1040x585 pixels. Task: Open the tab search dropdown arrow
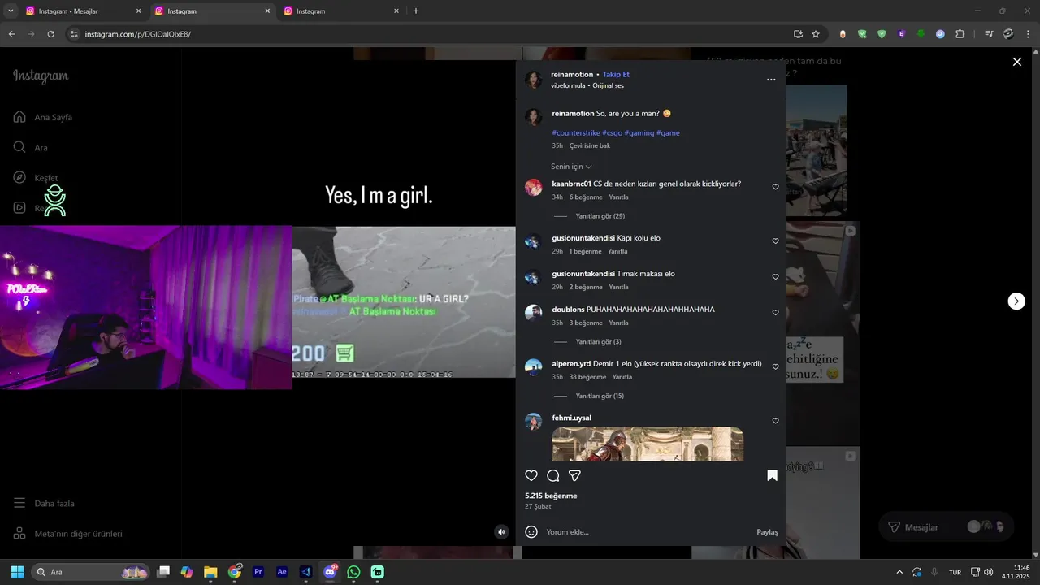tap(11, 11)
